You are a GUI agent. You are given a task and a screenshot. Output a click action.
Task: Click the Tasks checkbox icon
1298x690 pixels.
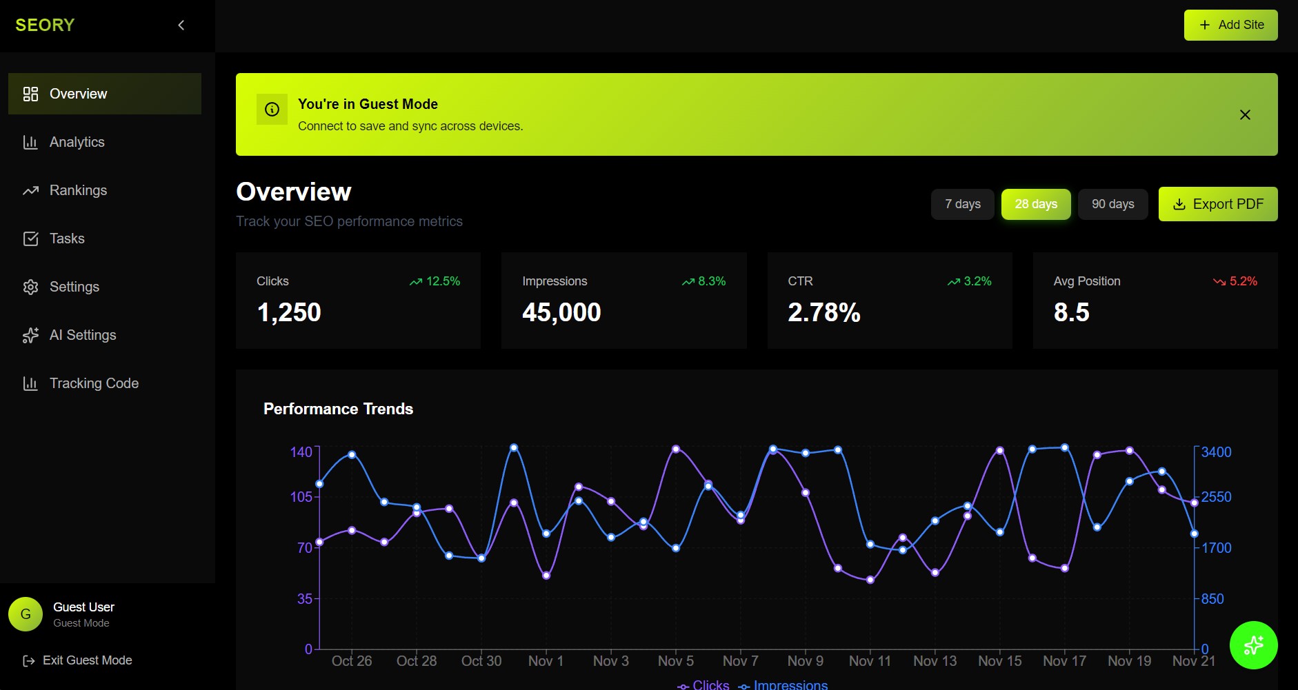[x=30, y=239]
